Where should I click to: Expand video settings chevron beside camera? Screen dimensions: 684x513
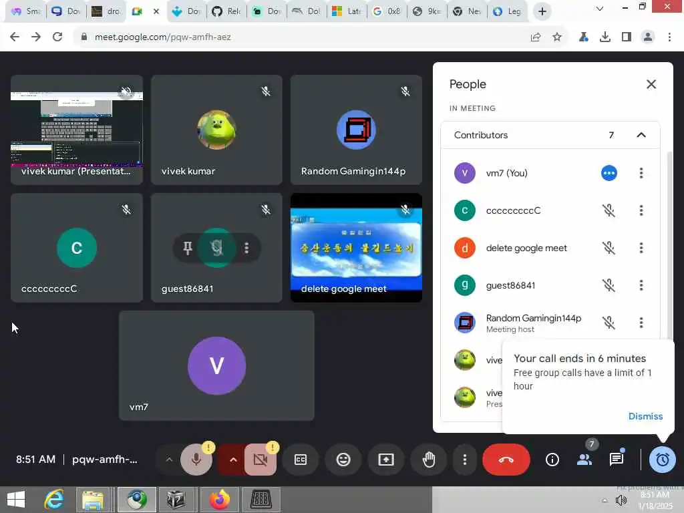[x=233, y=460]
